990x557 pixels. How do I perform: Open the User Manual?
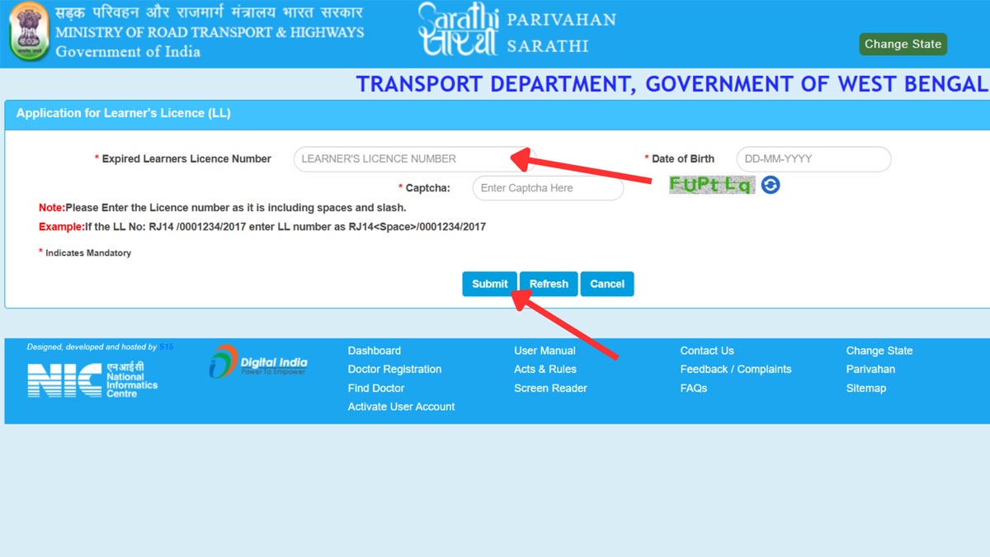tap(544, 350)
